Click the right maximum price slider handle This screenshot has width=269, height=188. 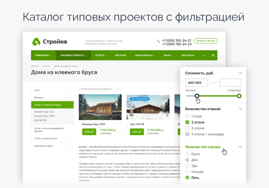(239, 96)
